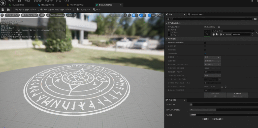The width and height of the screenshot is (258, 128).
Task: Toggle surface snapping icon
Action: (x=129, y=15)
